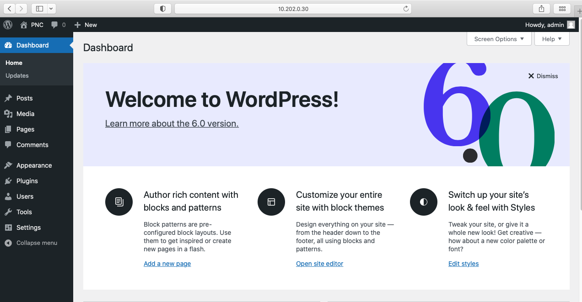Open the comments bubble in admin bar
The image size is (582, 302).
click(54, 25)
